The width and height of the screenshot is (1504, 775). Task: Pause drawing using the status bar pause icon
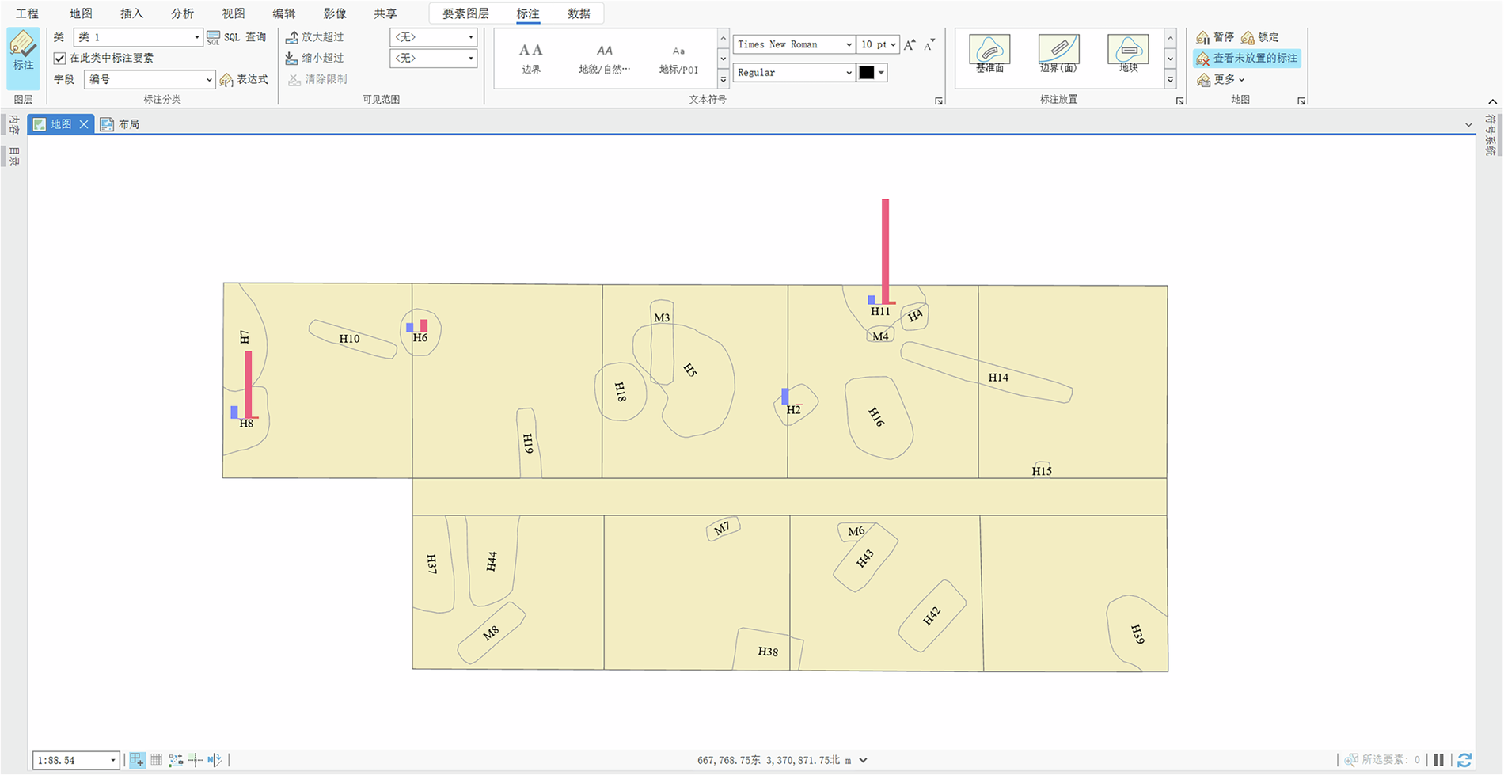click(x=1439, y=760)
